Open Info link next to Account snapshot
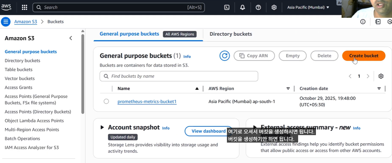Image resolution: width=392 pixels, height=163 pixels. pos(166,128)
